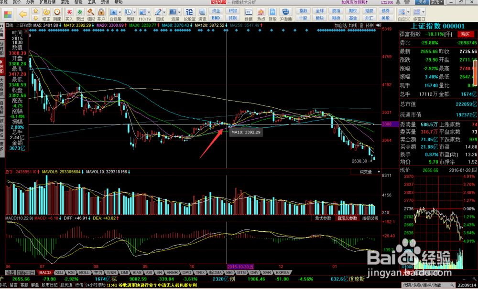This screenshot has height=289, width=478.
Task: Open the 自选股 watchlist folder icon
Action: [x=114, y=12]
